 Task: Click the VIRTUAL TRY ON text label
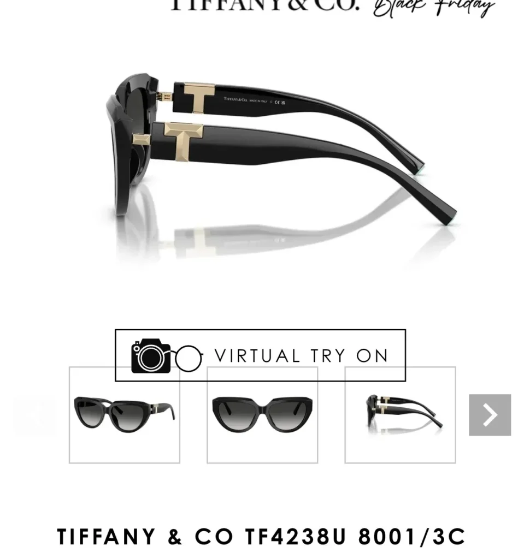coord(301,356)
